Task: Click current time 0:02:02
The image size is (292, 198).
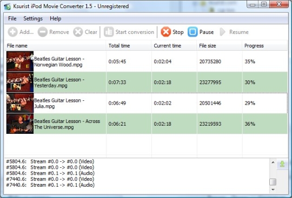Action: (163, 103)
